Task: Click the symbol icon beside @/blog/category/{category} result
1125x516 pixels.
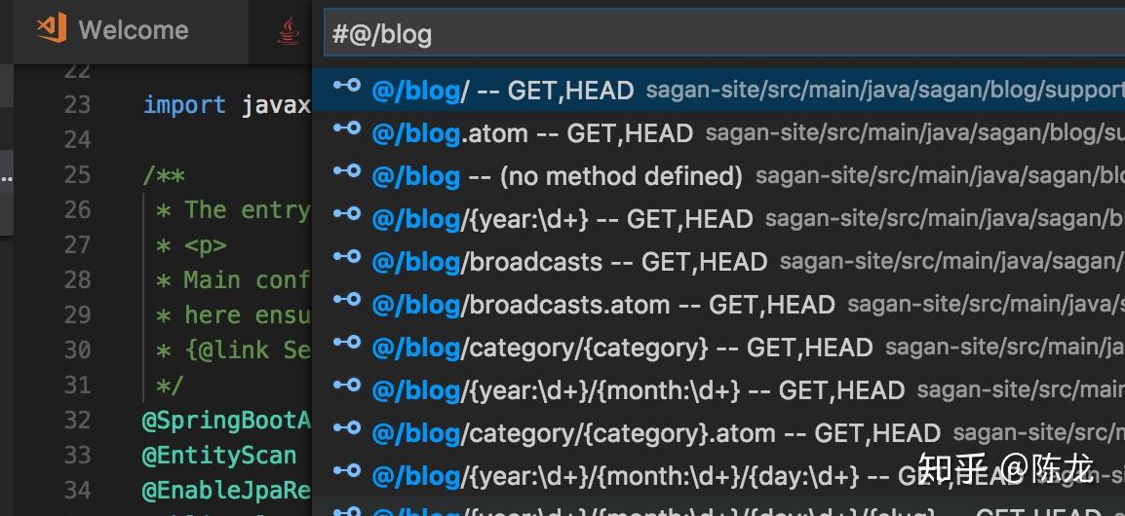Action: click(x=347, y=342)
